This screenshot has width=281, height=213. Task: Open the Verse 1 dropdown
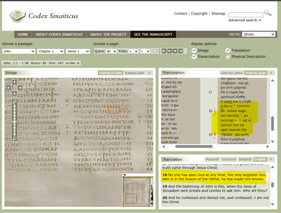(78, 51)
